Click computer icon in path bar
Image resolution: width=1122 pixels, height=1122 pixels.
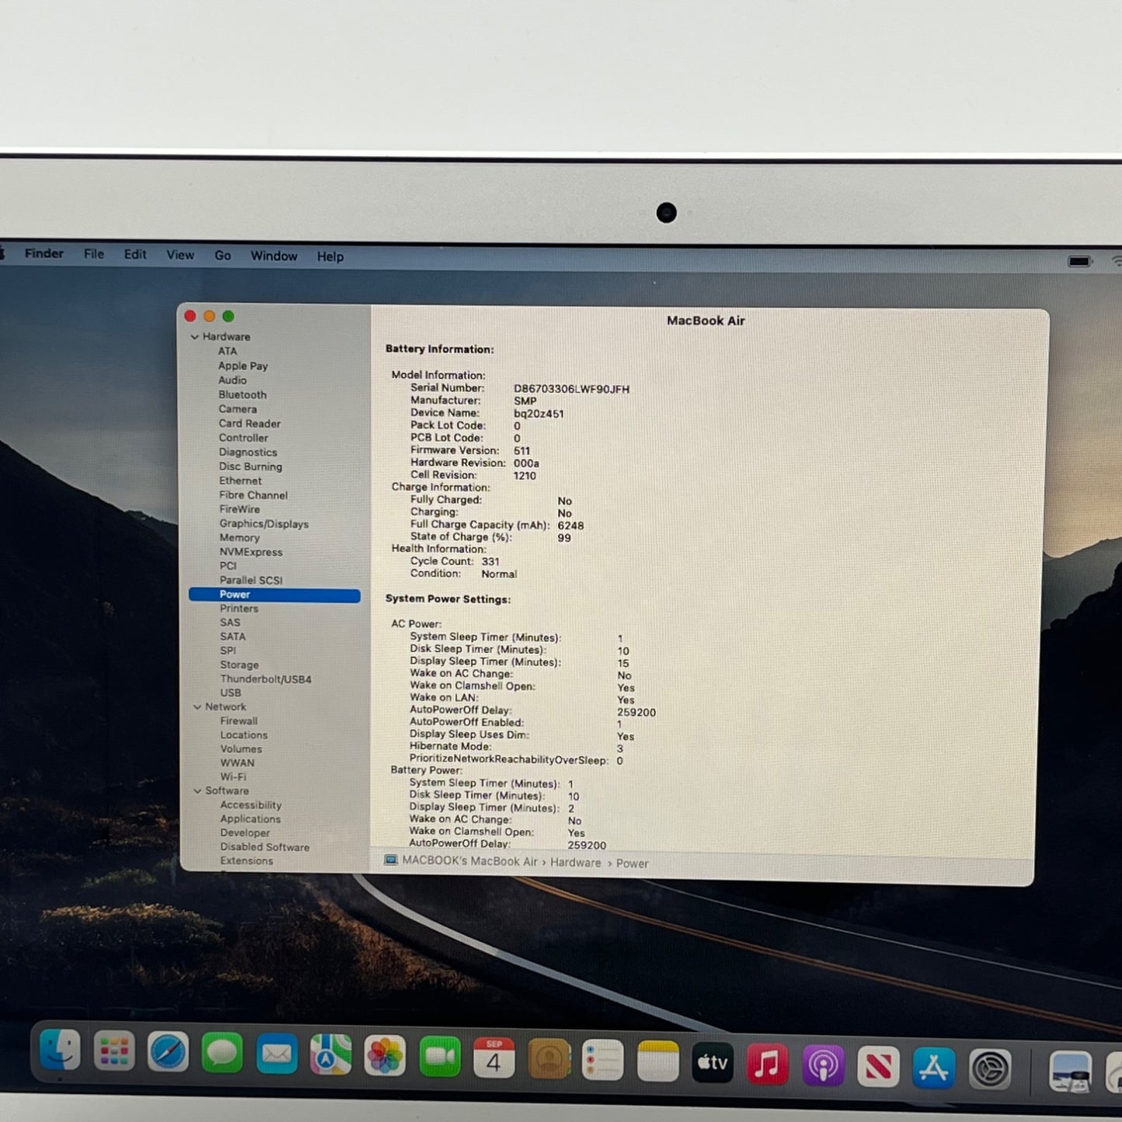coord(391,860)
